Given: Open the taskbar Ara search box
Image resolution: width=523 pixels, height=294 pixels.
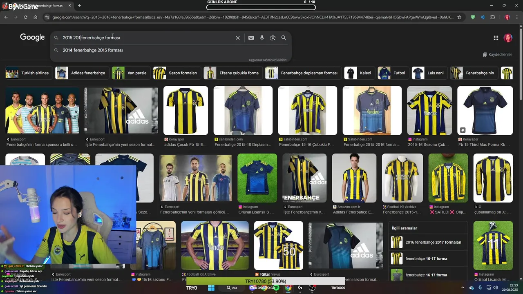Looking at the screenshot, I should click(232, 288).
